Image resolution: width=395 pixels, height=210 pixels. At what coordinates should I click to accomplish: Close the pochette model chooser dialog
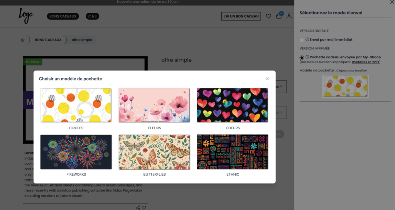tap(267, 79)
